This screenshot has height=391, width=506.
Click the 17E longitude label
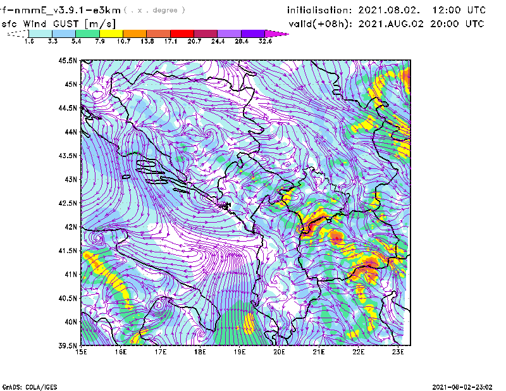(x=161, y=352)
